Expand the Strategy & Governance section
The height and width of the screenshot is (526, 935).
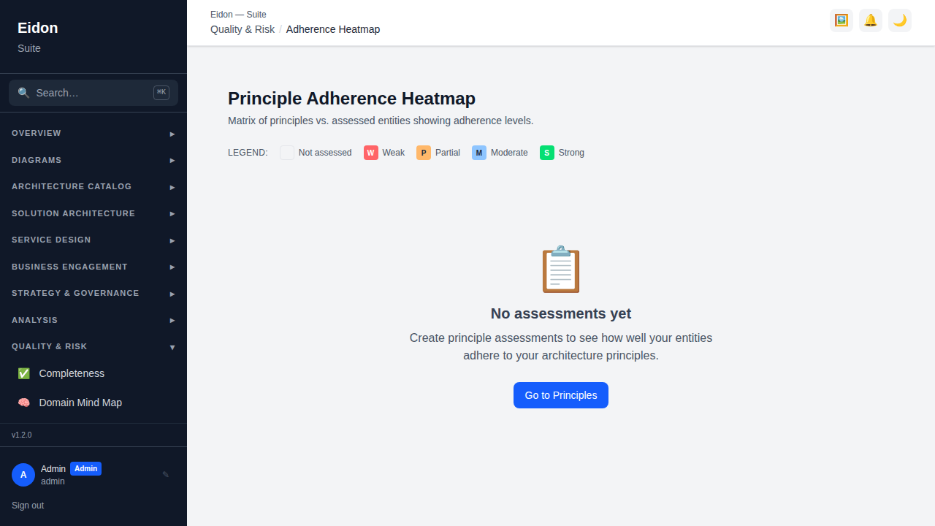point(93,294)
